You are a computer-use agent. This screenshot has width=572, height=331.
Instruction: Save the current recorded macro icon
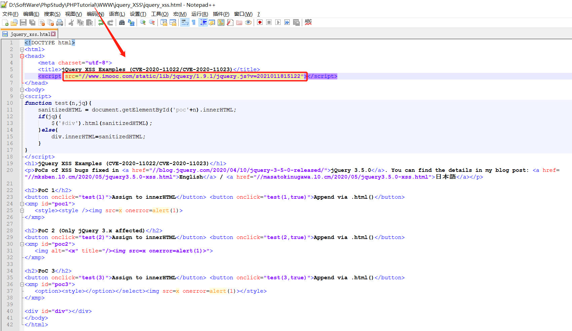pos(296,22)
